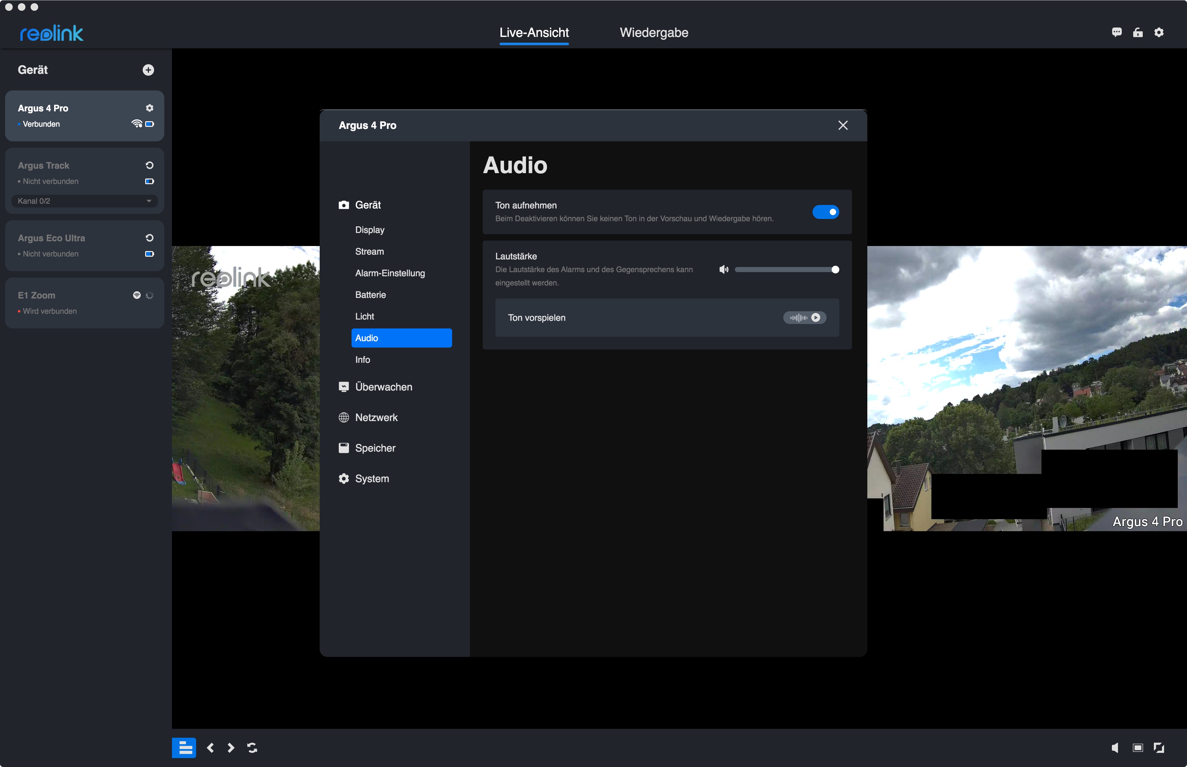Open the messages chat icon
Screen dimensions: 1187x767
tap(1116, 32)
